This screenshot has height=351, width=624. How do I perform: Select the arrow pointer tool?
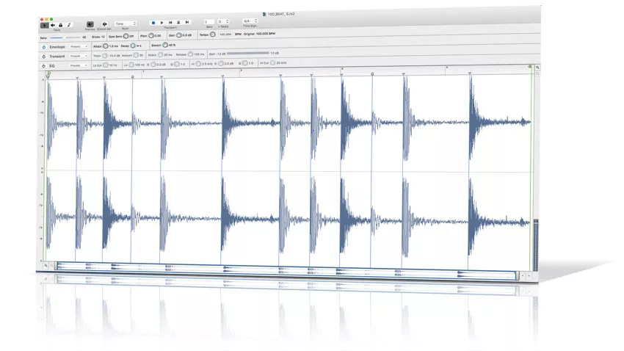44,24
